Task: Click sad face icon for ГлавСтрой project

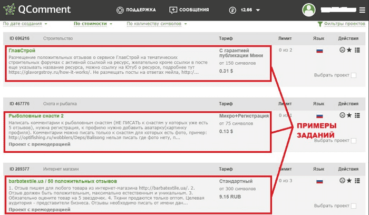Action: pyautogui.click(x=342, y=50)
